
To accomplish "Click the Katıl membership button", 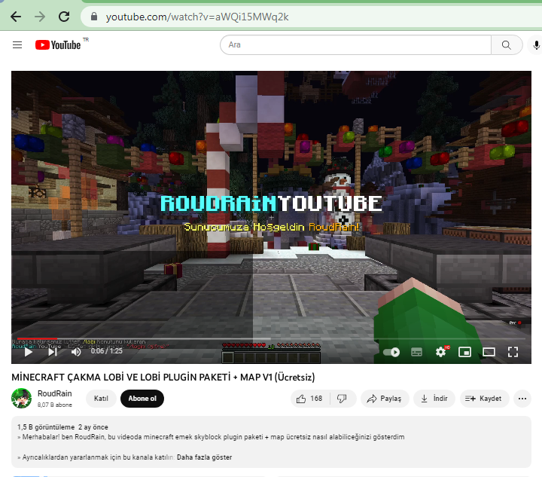I will (101, 399).
